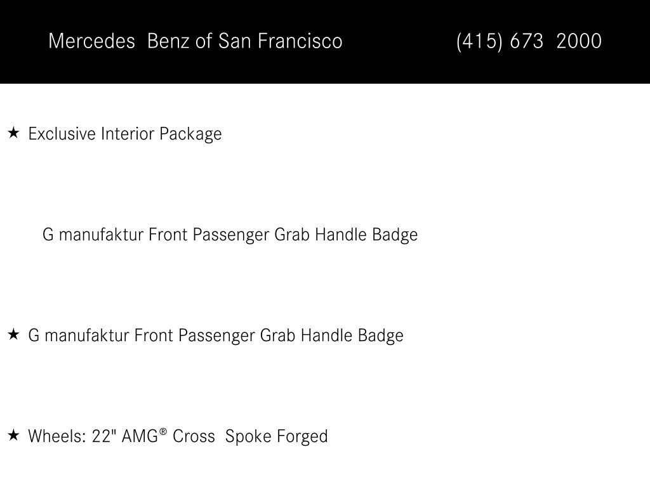Click the word Package in the first item
This screenshot has width=650, height=487.
[x=190, y=134]
